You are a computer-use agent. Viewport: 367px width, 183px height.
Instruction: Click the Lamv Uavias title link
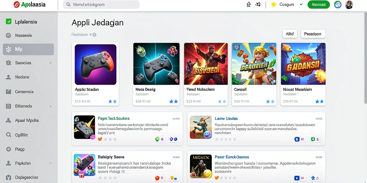pyautogui.click(x=226, y=119)
